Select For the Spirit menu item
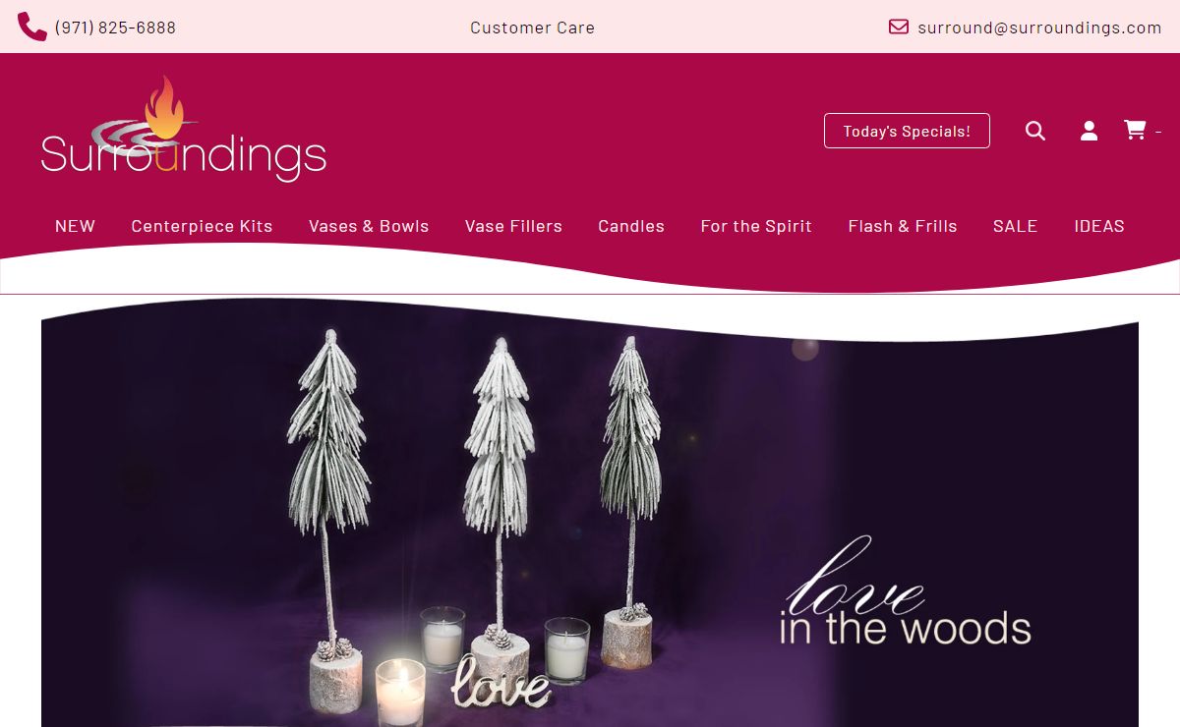The width and height of the screenshot is (1180, 727). pyautogui.click(x=756, y=226)
